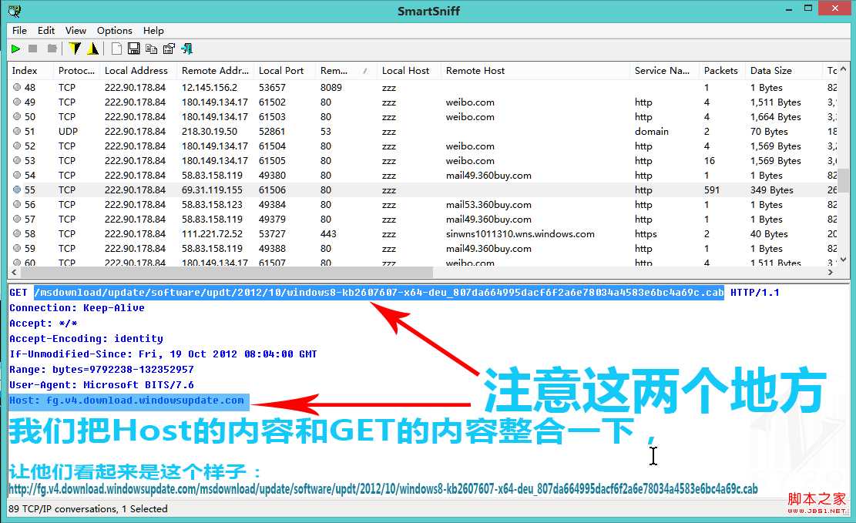The width and height of the screenshot is (856, 523).
Task: Click the exit door toolbar icon
Action: (x=187, y=49)
